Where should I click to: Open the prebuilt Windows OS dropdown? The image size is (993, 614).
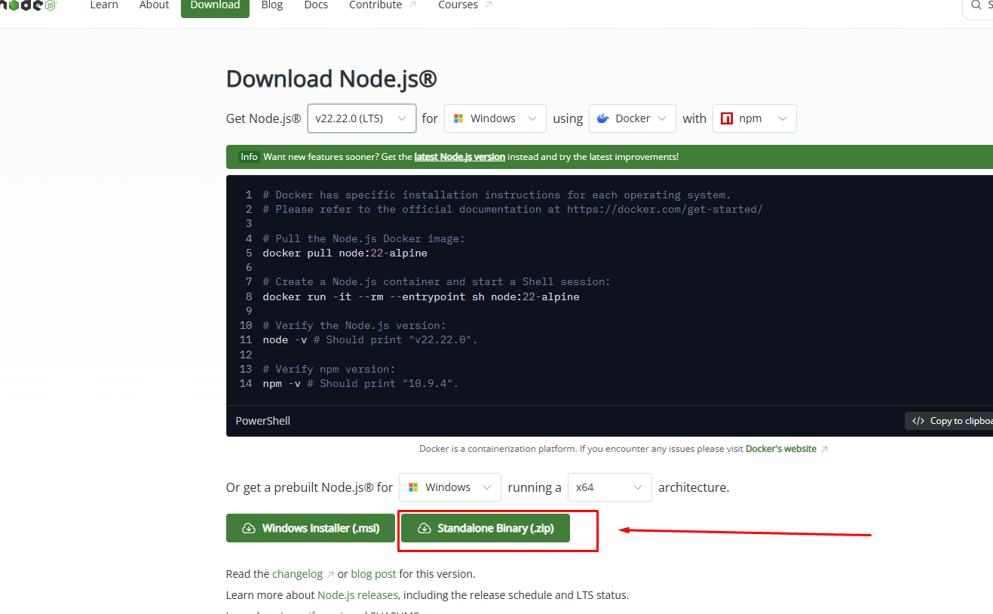click(450, 487)
